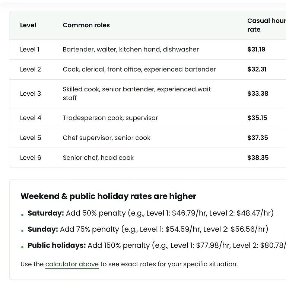Select the Level 4 row label
The image size is (286, 286).
coord(31,118)
